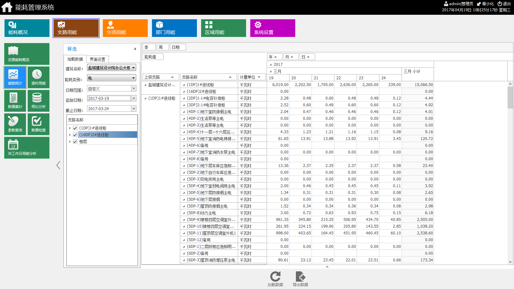Click the 能耗值 data field
Image resolution: width=514 pixels, height=289 pixels.
[153, 57]
